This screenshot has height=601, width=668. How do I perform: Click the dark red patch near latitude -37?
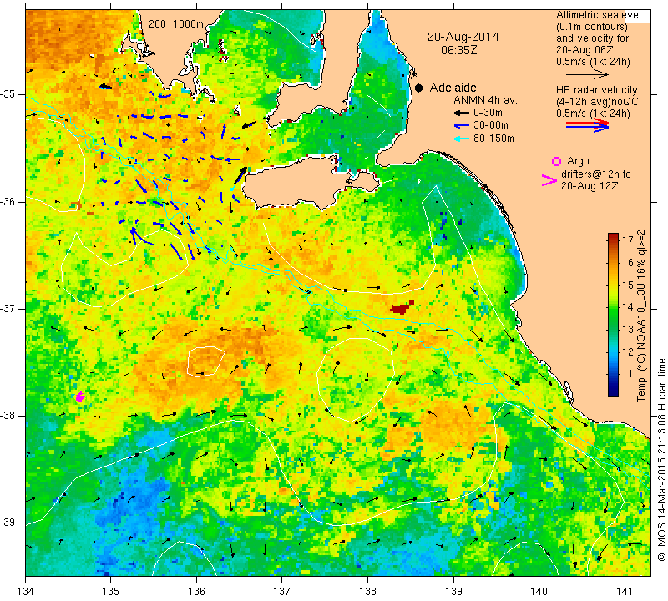tap(402, 307)
